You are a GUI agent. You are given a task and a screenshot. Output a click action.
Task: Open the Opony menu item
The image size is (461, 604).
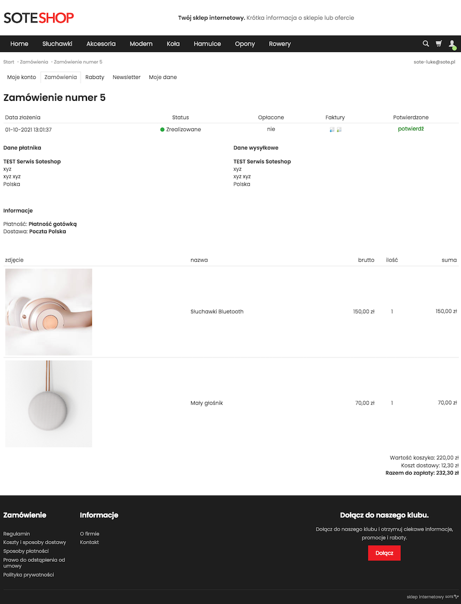point(245,44)
